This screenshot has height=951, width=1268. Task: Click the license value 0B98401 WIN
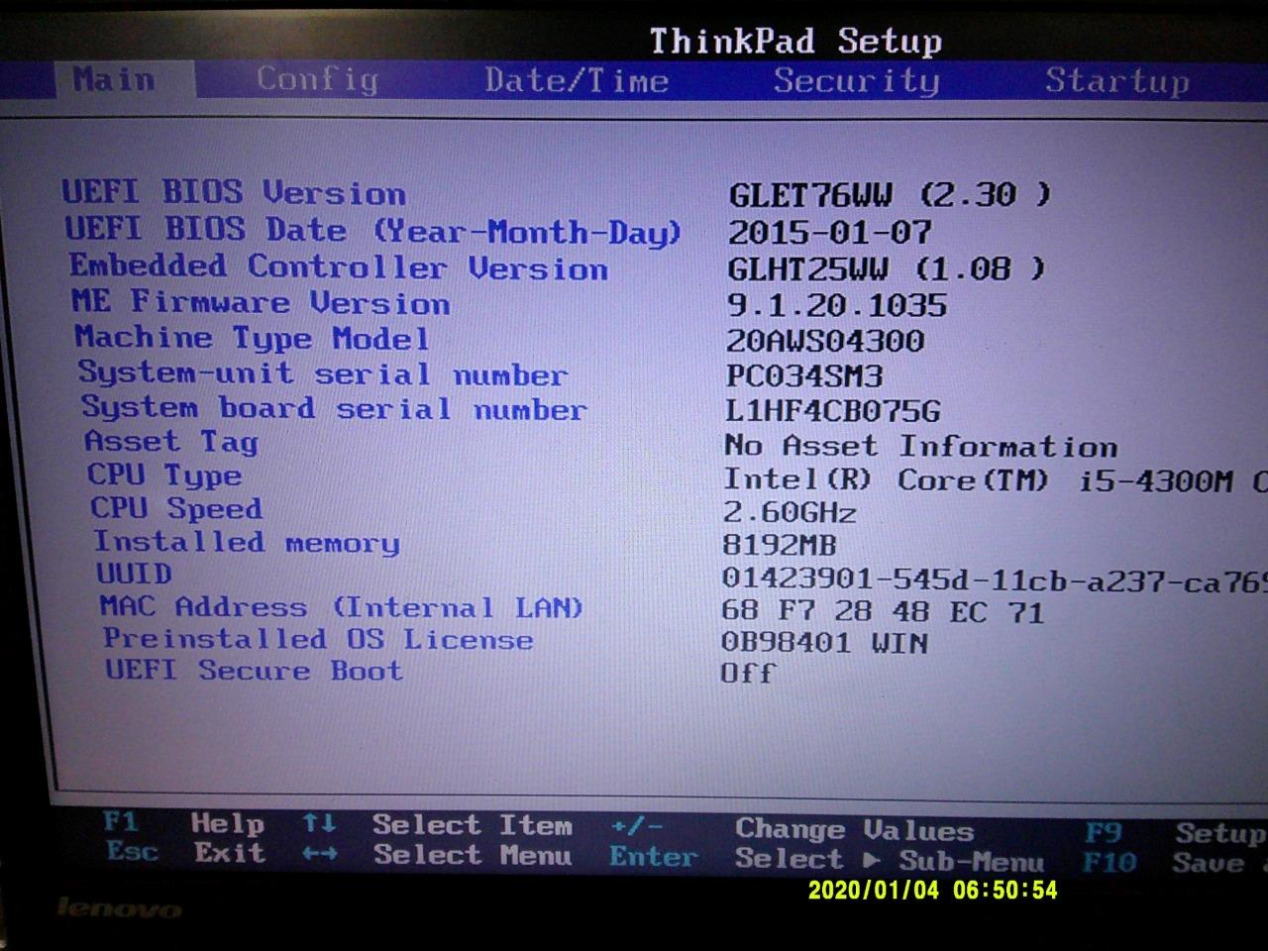(x=824, y=643)
